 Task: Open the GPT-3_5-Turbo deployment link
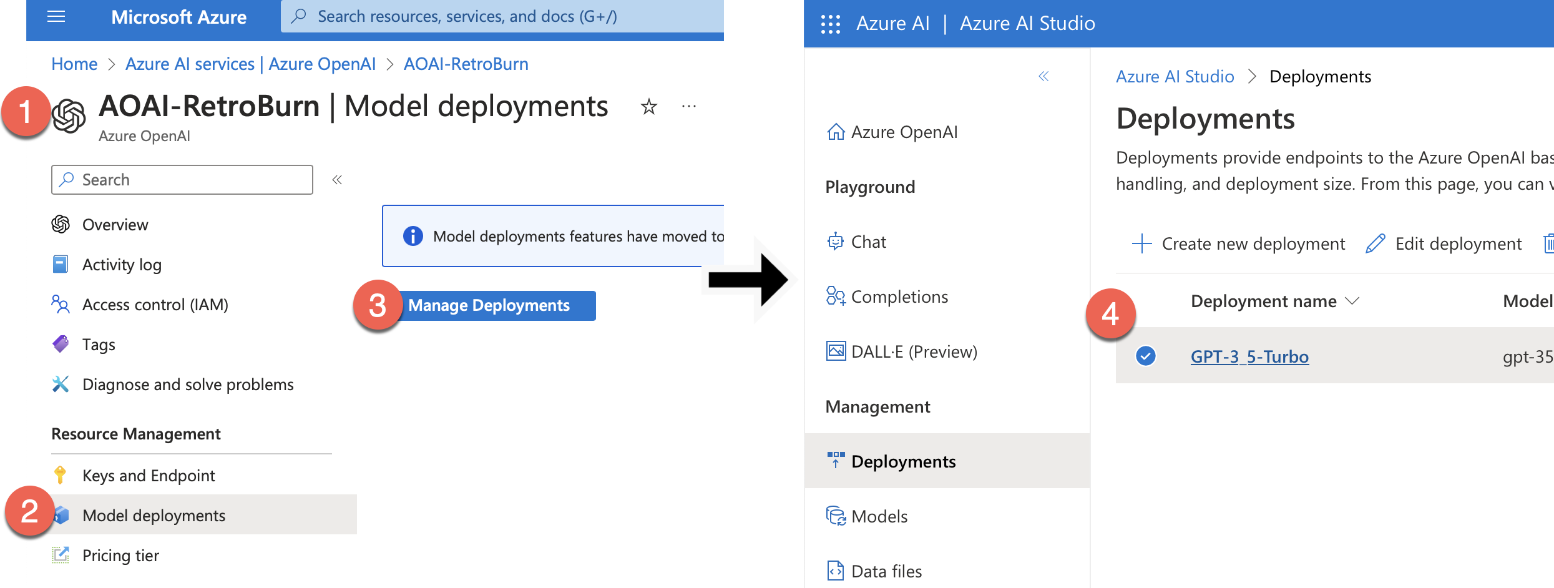click(1249, 356)
